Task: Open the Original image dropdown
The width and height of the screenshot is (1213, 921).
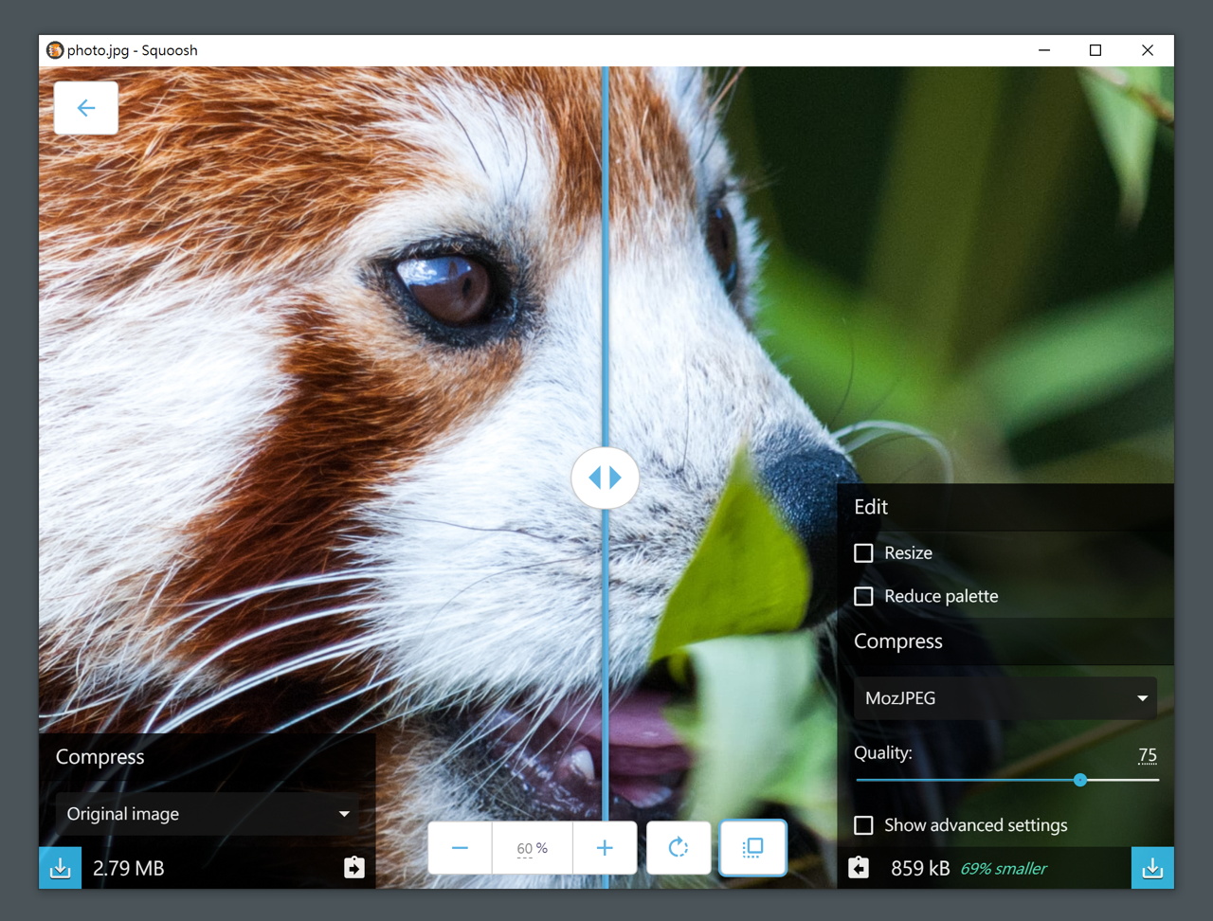Action: tap(208, 814)
